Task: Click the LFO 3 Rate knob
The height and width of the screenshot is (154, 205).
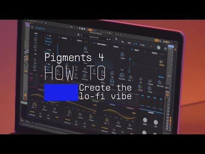Action: click(107, 121)
